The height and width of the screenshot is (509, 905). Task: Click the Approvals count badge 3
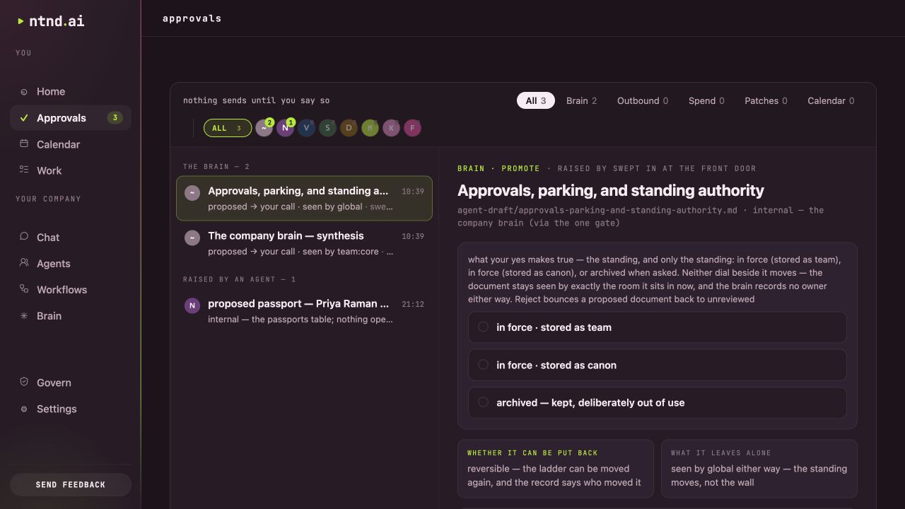coord(115,118)
